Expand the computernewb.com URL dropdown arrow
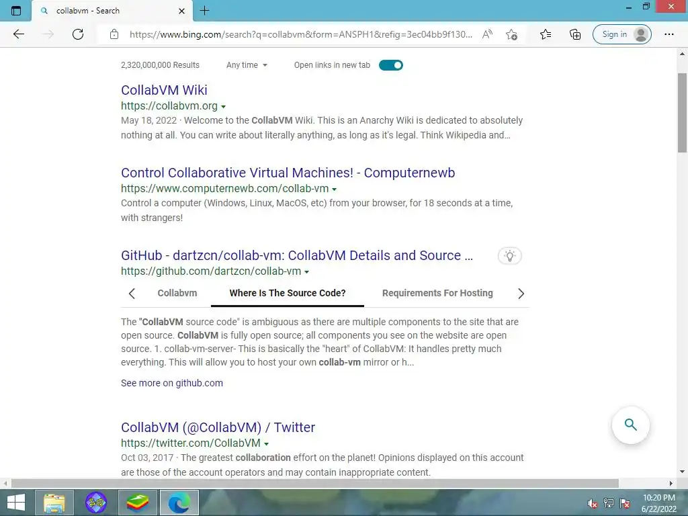Screen dimensions: 688x516 click(x=335, y=189)
